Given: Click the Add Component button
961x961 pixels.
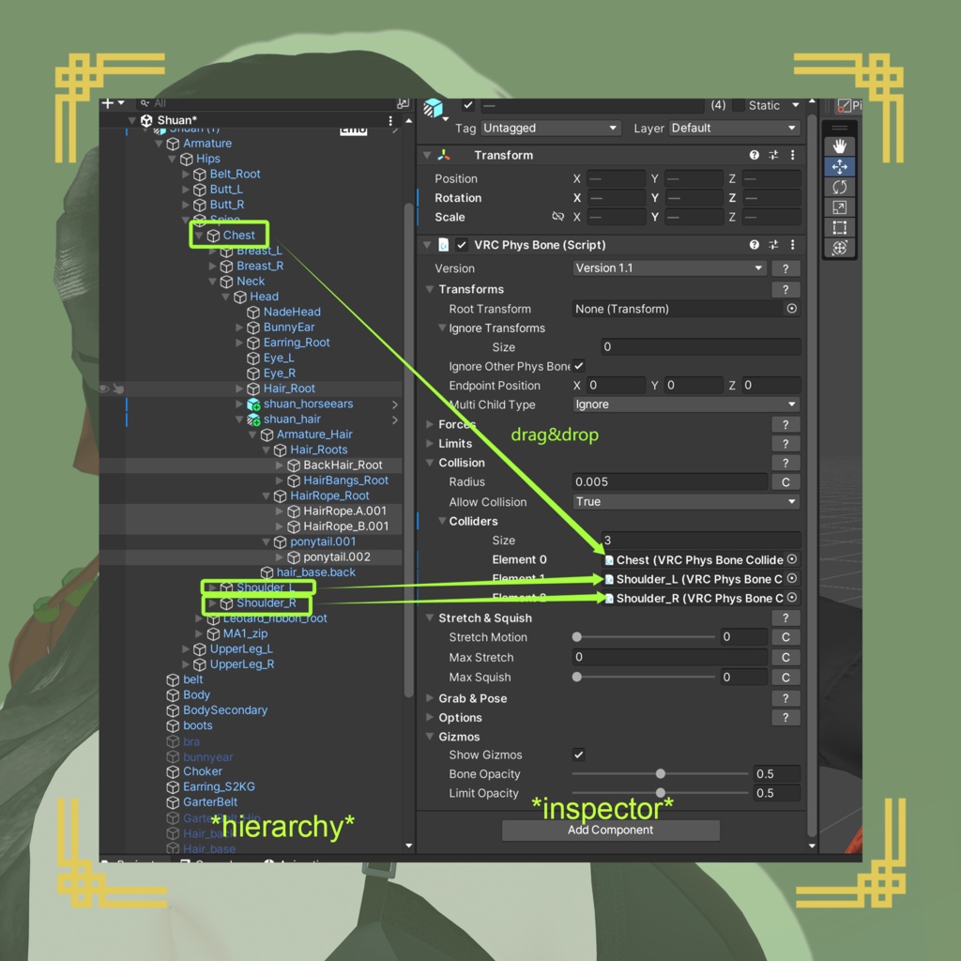Looking at the screenshot, I should pos(610,830).
